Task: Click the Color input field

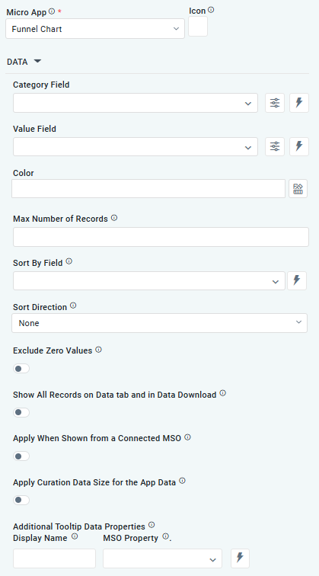Action: (148, 189)
